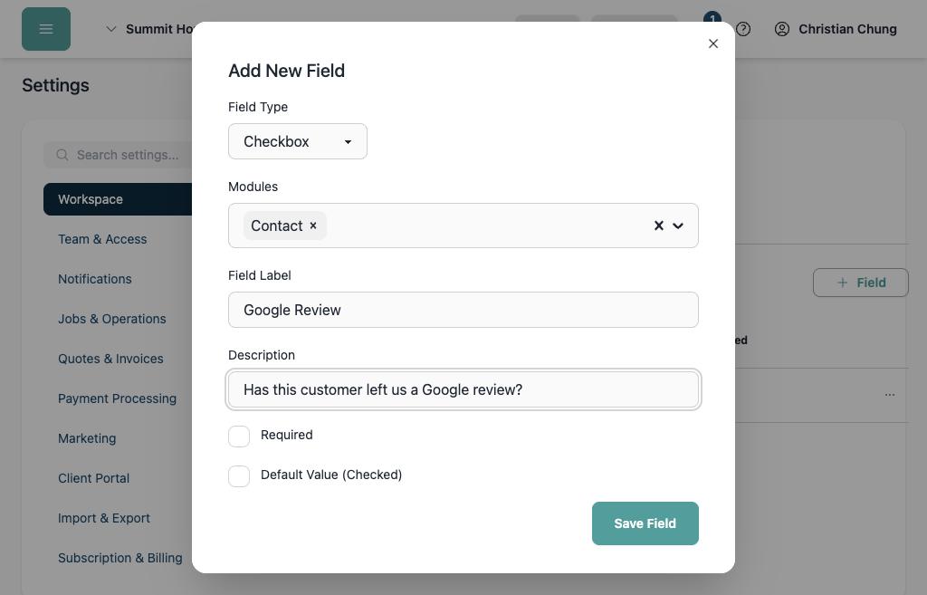Viewport: 927px width, 595px height.
Task: Expand the Summit workspace switcher chevron
Action: click(110, 29)
